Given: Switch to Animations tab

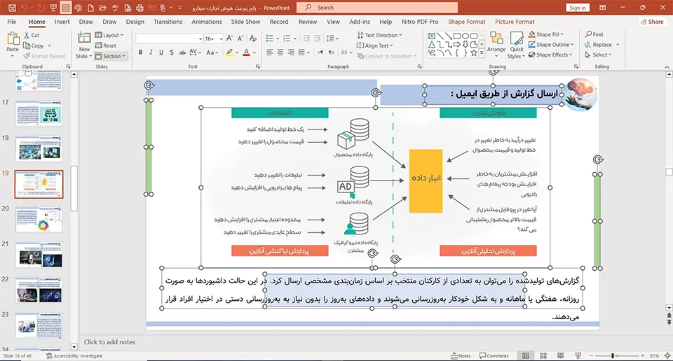Looking at the screenshot, I should pos(206,22).
